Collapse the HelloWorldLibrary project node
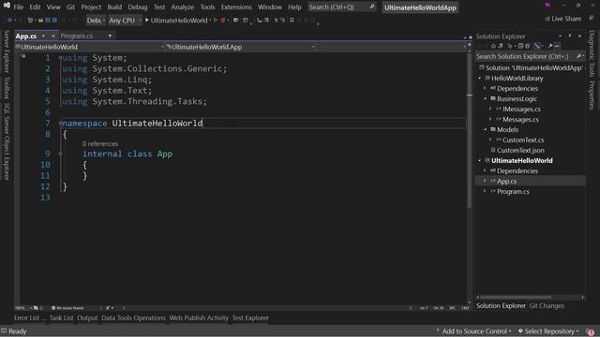This screenshot has width=600, height=337. [480, 78]
